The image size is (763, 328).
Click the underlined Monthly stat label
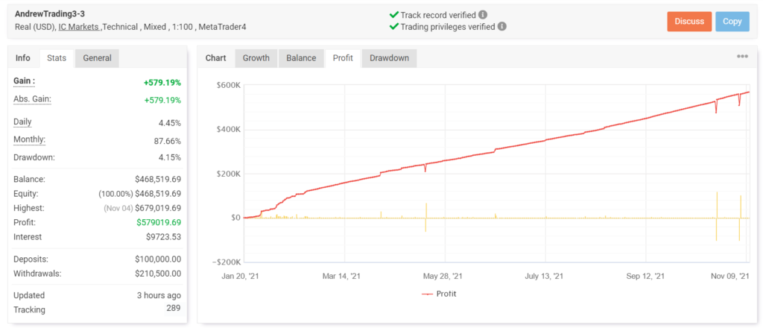click(x=29, y=139)
